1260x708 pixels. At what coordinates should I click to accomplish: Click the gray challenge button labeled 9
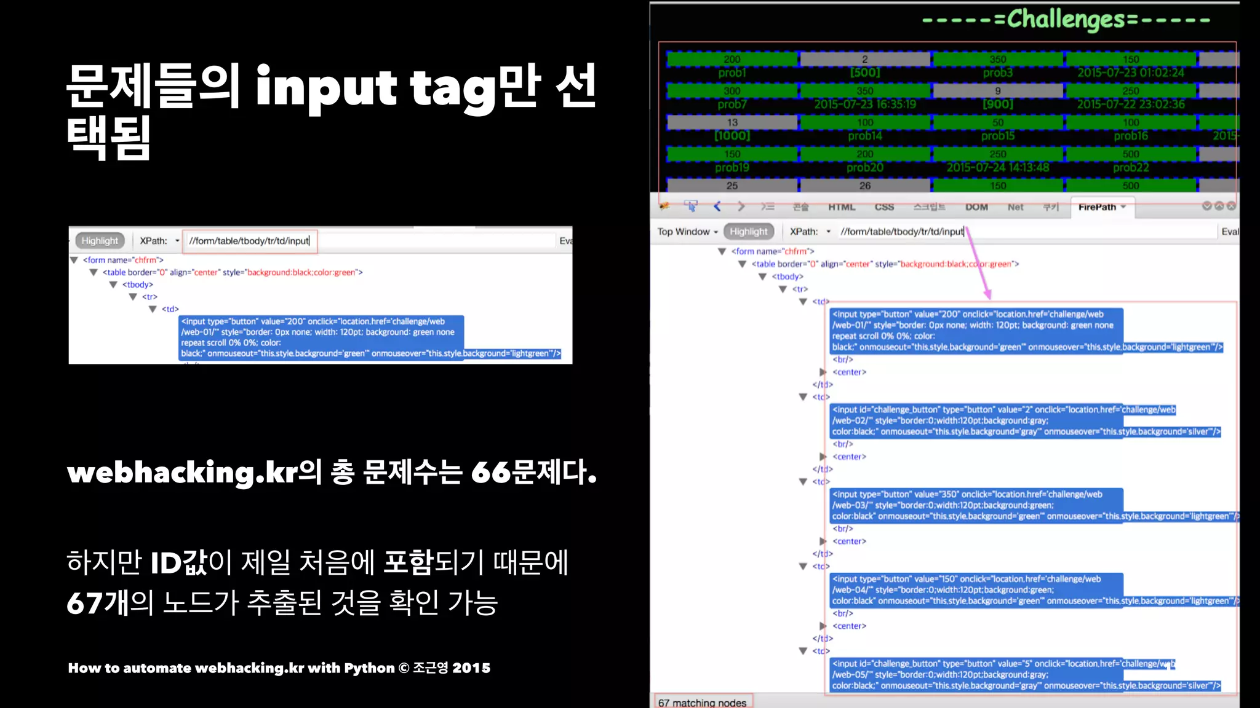click(998, 91)
